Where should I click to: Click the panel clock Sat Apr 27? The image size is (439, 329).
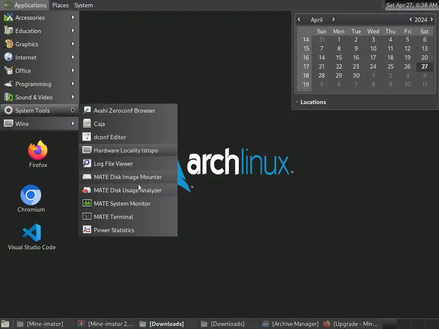412,5
